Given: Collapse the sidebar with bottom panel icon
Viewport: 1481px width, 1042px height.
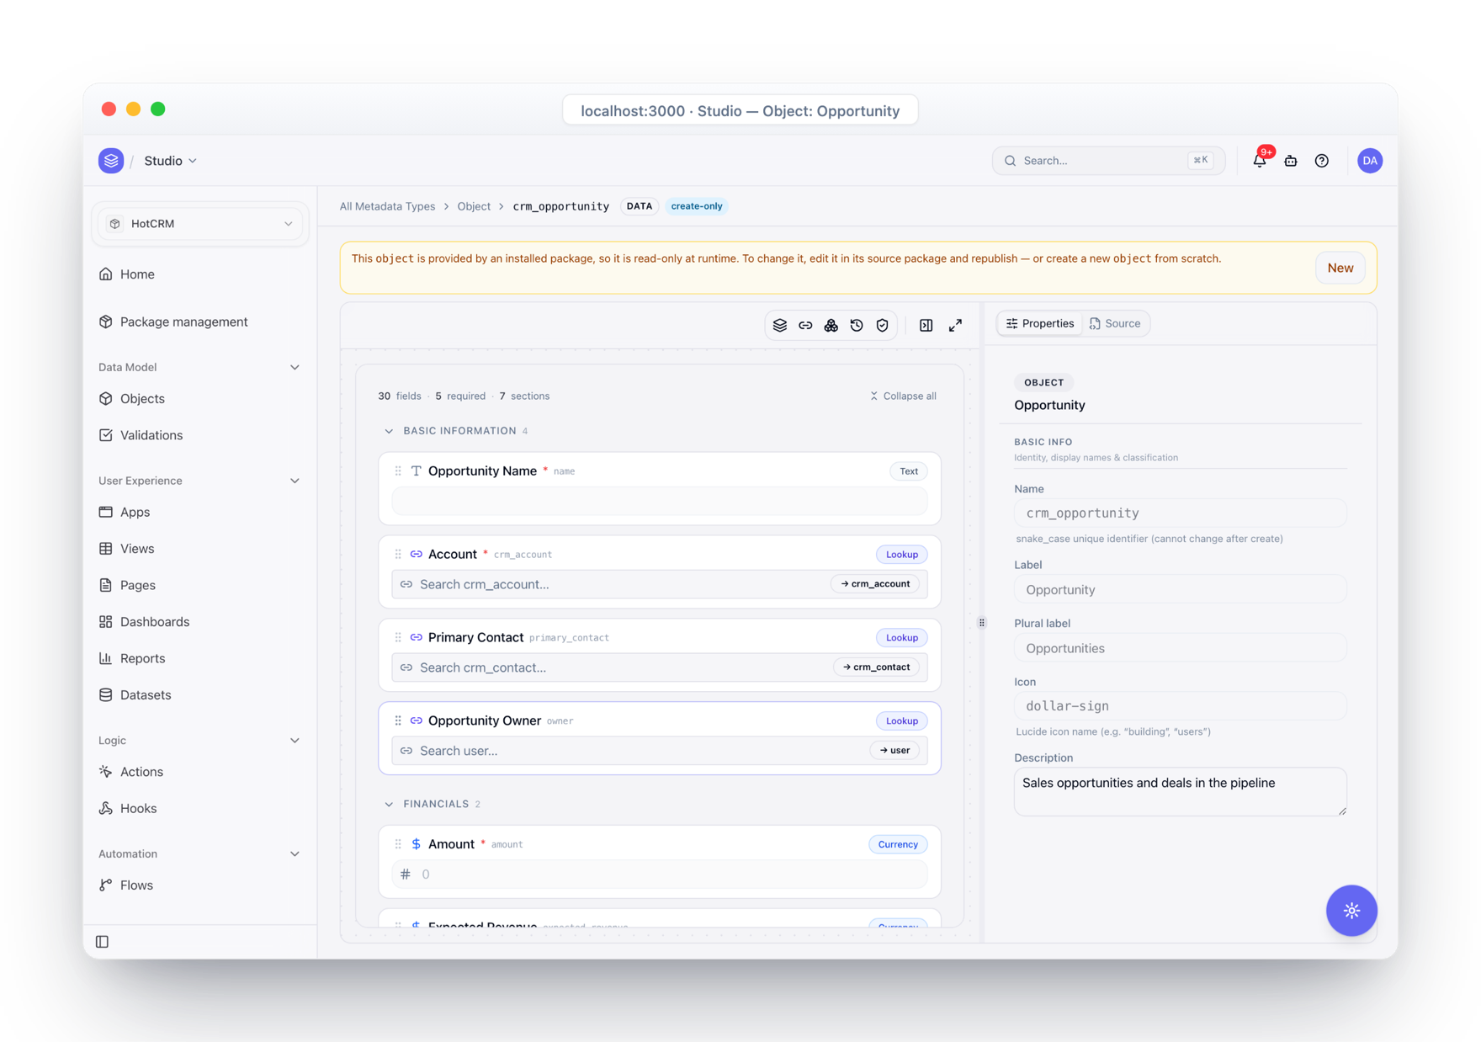Looking at the screenshot, I should pyautogui.click(x=102, y=942).
